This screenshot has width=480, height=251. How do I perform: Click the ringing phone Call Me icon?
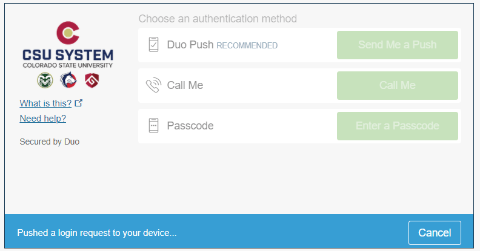(x=154, y=85)
